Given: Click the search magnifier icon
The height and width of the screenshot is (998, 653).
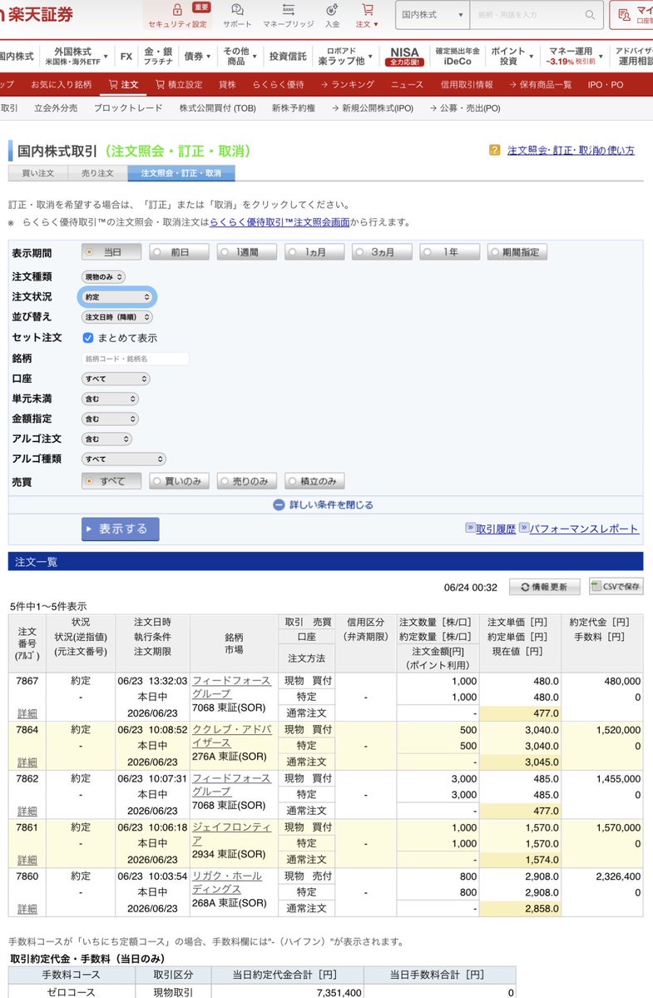Looking at the screenshot, I should 590,15.
